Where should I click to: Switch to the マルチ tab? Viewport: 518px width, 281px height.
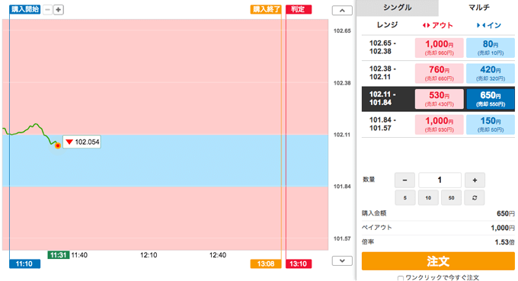click(478, 8)
